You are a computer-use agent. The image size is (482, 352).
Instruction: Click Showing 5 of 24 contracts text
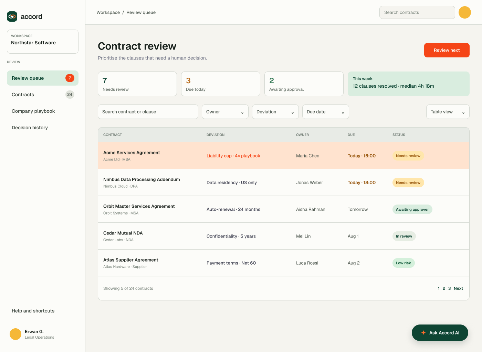(128, 288)
